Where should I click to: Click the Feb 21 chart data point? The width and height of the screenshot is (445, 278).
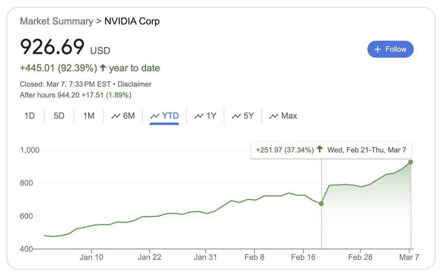coord(321,204)
